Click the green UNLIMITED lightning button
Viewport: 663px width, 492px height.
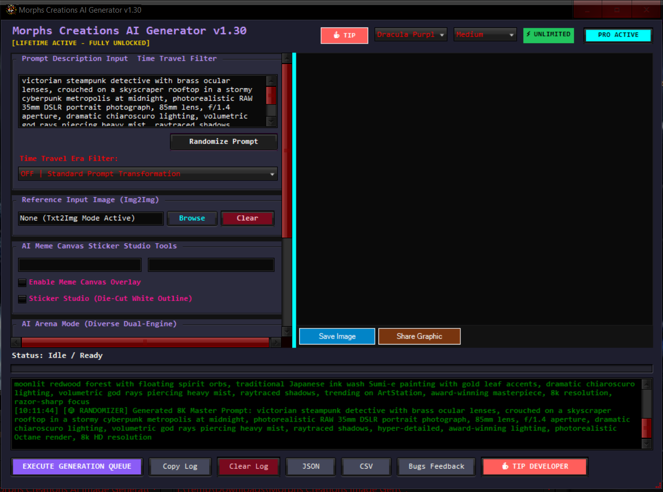549,34
